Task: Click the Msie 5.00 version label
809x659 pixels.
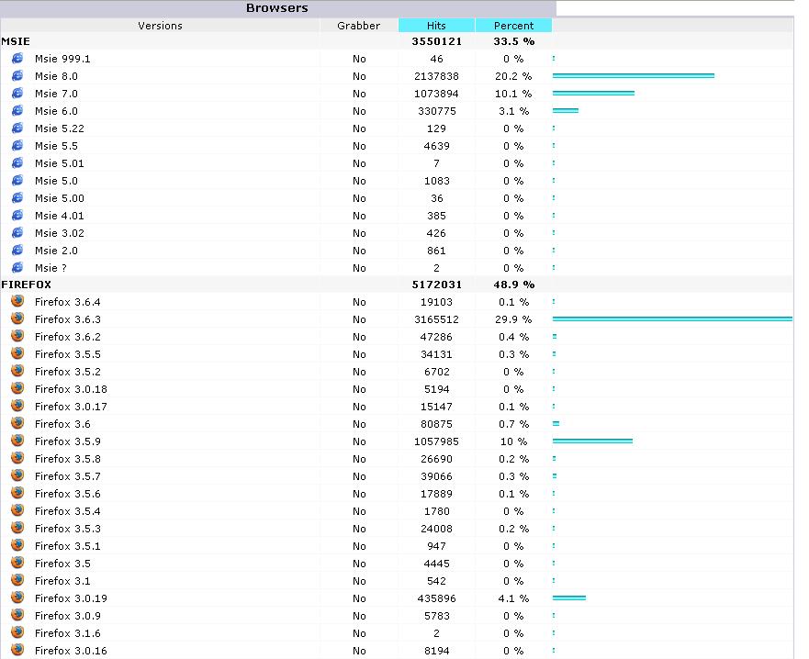Action: (60, 198)
